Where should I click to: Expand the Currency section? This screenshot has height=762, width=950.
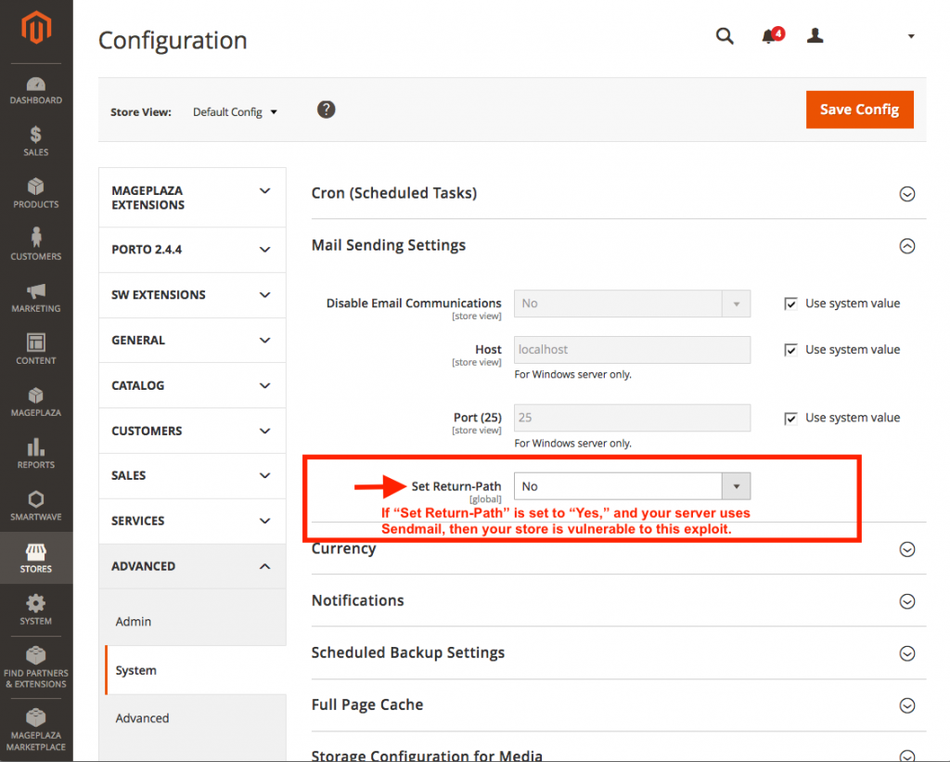coord(907,549)
